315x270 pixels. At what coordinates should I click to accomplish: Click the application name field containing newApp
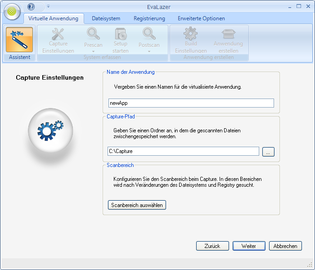(191, 103)
